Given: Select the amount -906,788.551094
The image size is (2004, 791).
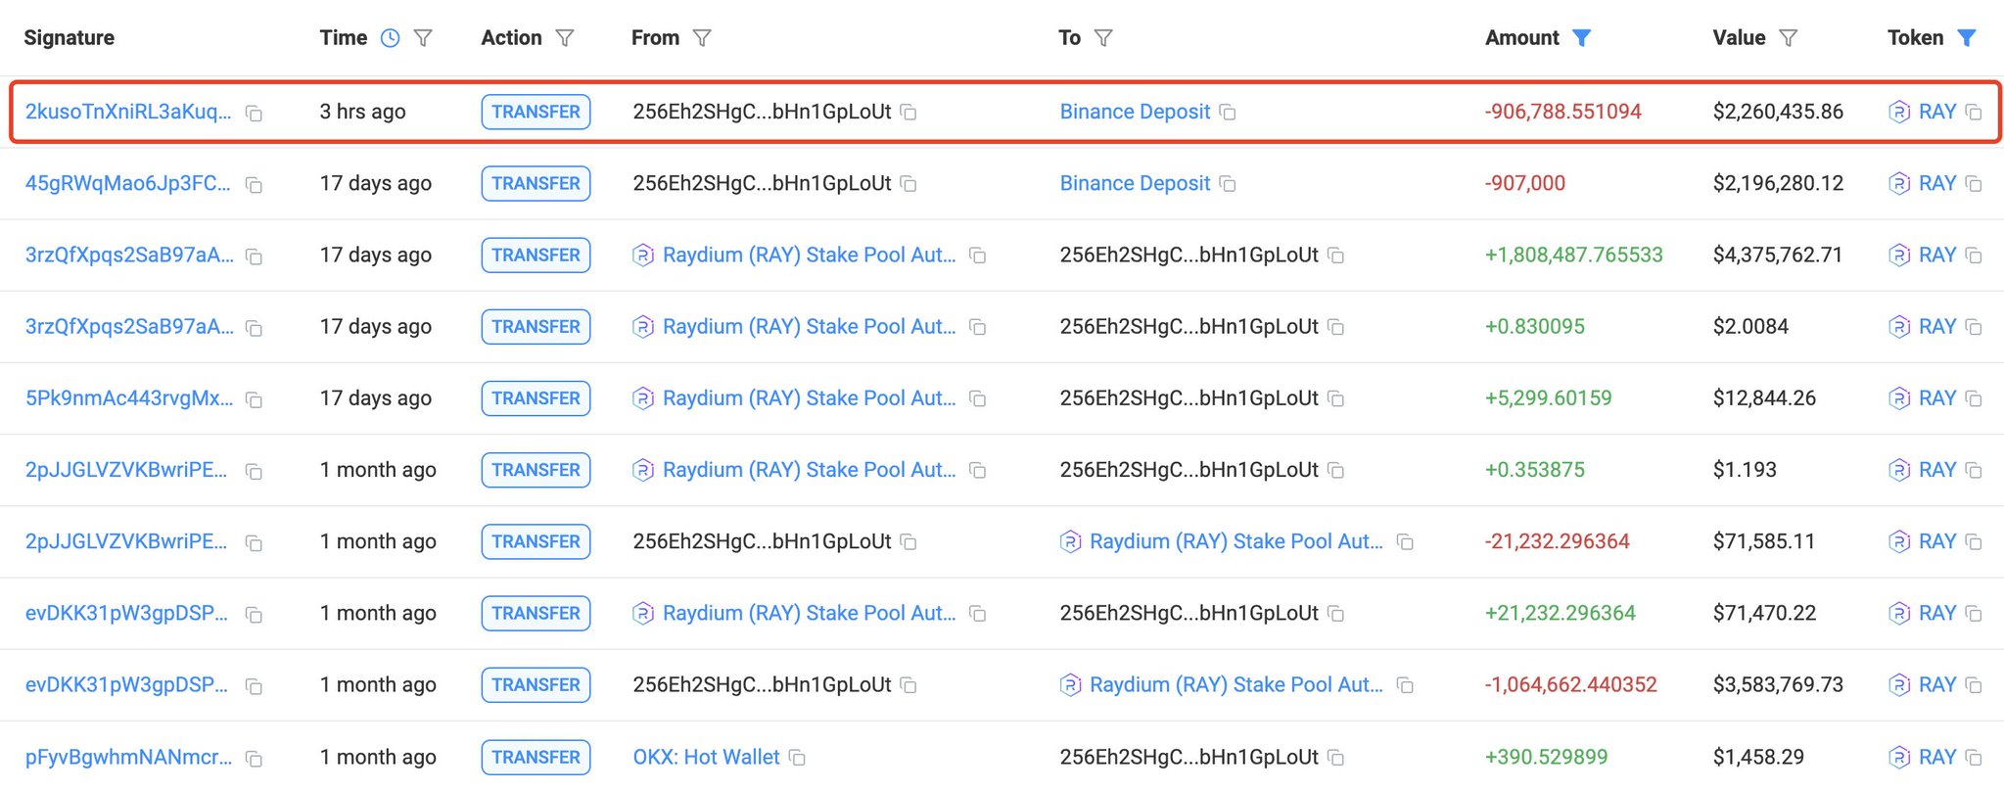Looking at the screenshot, I should [x=1562, y=112].
